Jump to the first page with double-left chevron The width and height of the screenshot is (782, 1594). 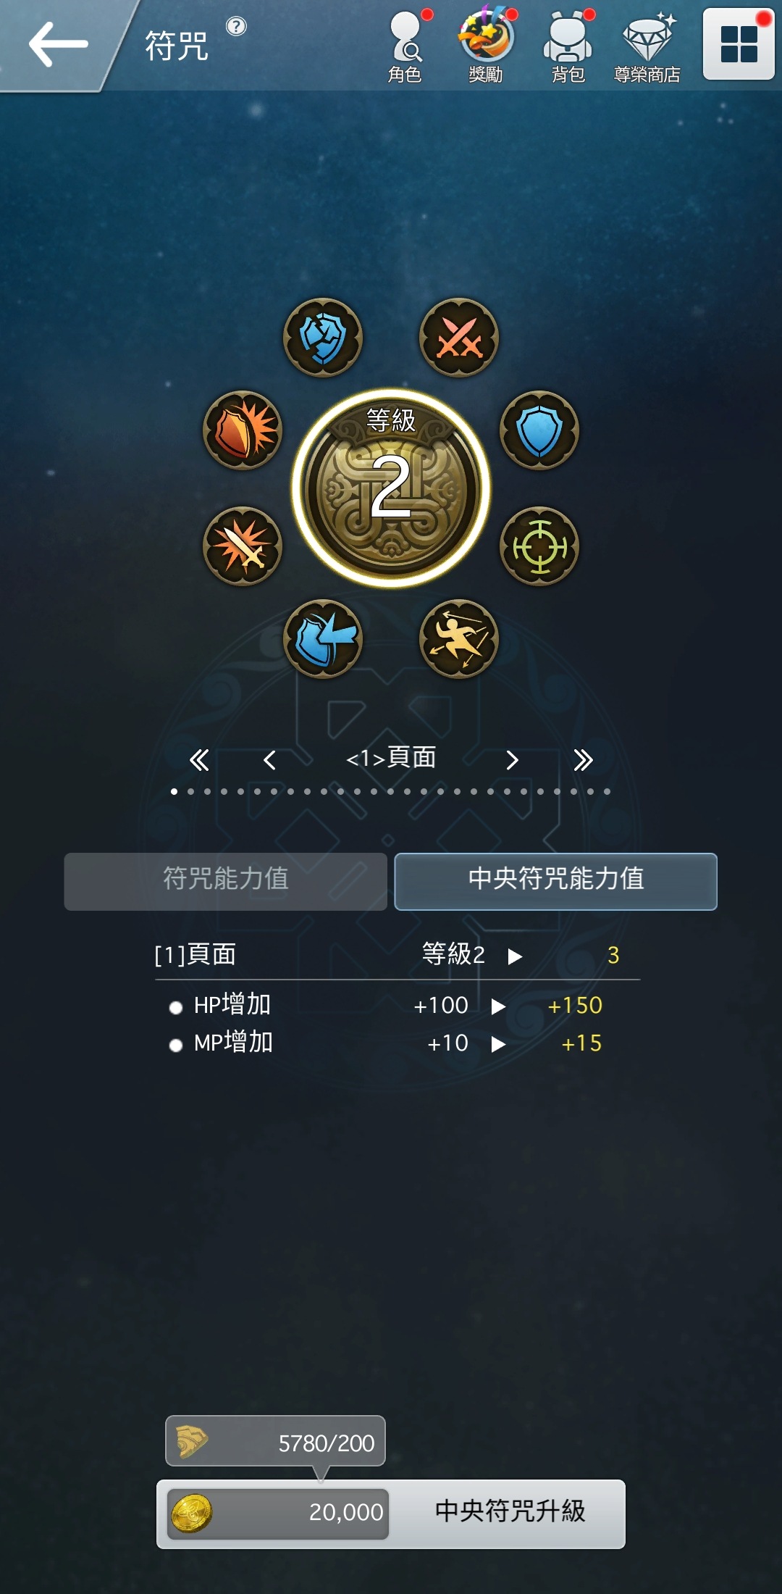pyautogui.click(x=199, y=760)
